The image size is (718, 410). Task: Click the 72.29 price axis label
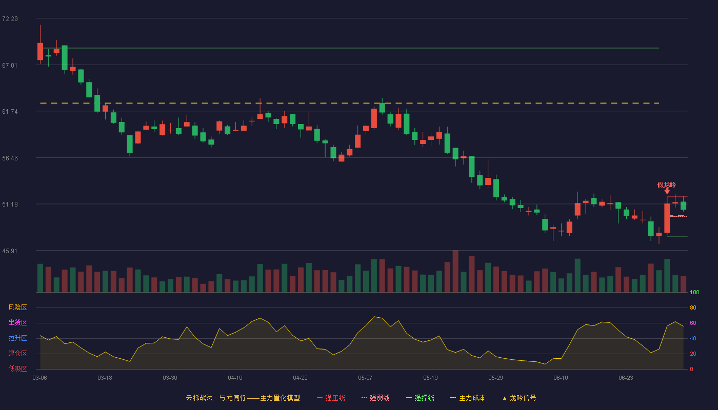click(10, 19)
